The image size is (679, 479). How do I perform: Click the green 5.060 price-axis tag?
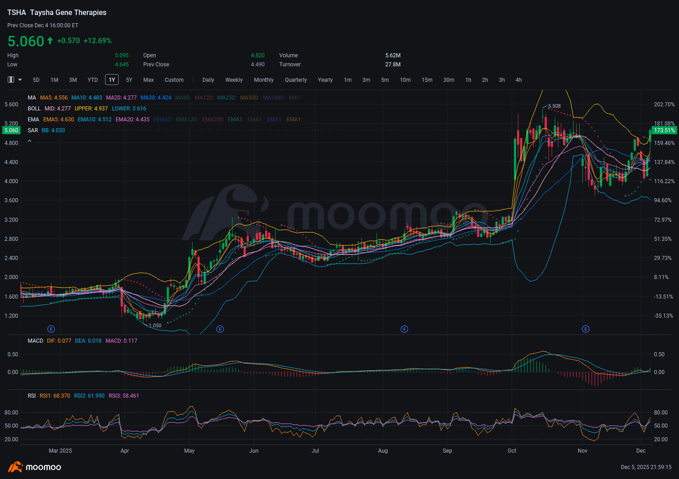click(11, 130)
